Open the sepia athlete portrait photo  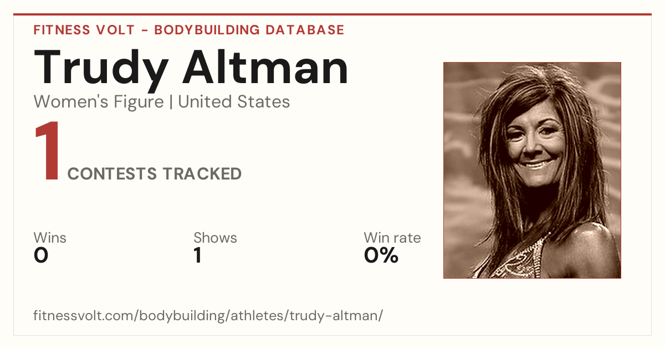coord(532,170)
